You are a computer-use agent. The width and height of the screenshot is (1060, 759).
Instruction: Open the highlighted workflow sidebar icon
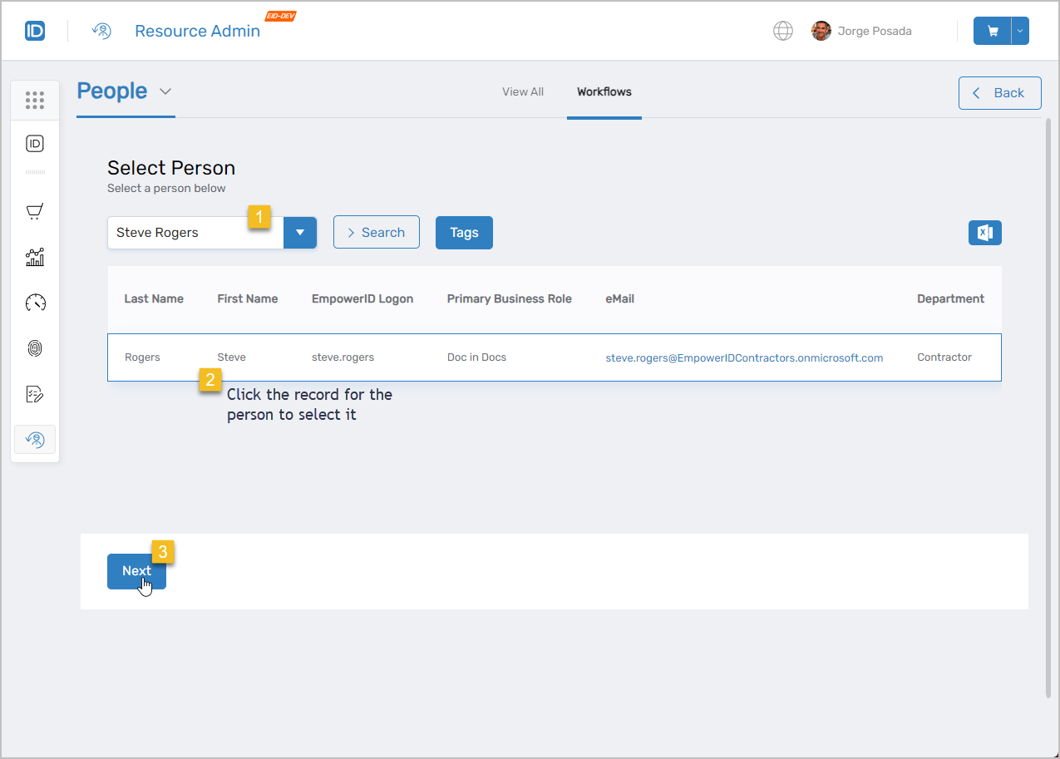35,439
